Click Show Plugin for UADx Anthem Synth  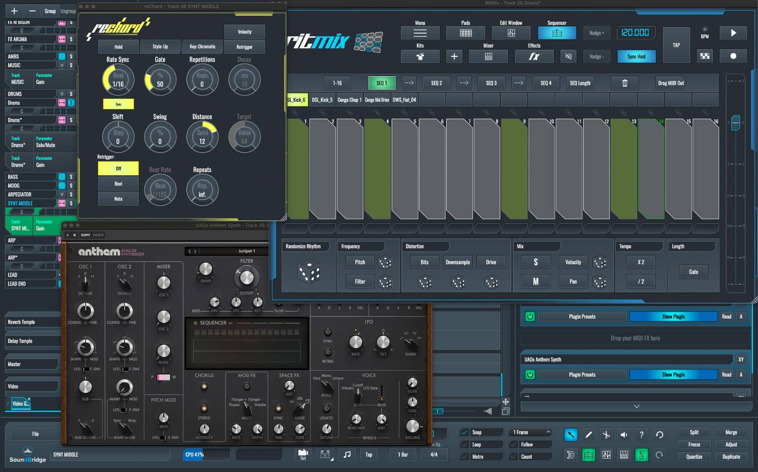tap(673, 374)
